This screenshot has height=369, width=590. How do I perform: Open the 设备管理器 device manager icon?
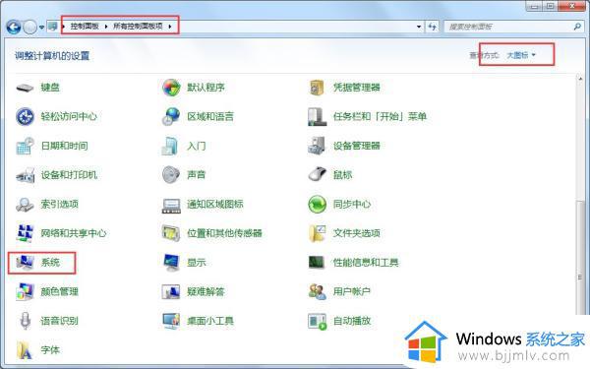(317, 146)
